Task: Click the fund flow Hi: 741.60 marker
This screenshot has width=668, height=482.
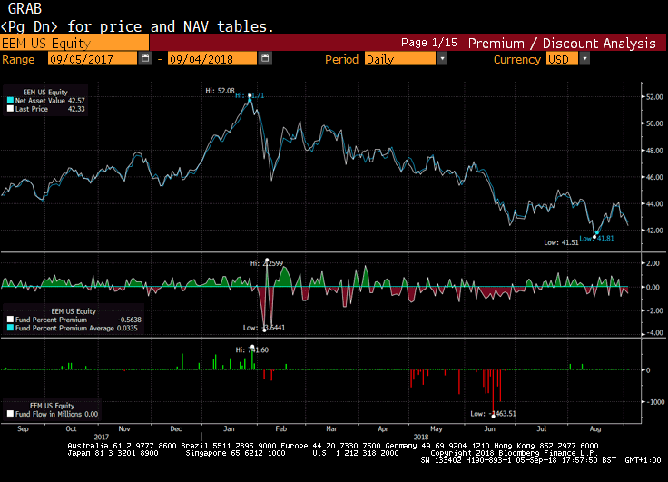Action: (251, 349)
